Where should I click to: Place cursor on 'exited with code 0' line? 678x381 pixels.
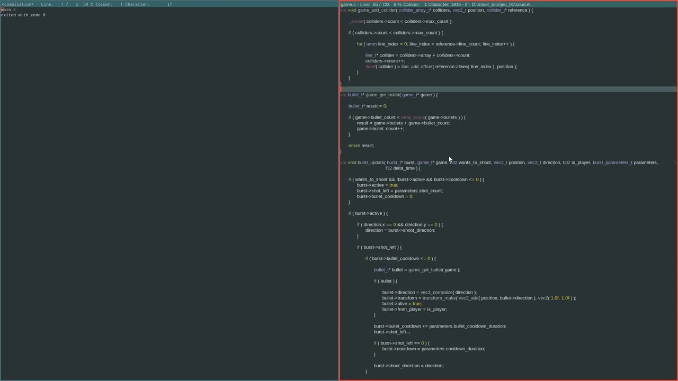(x=23, y=15)
